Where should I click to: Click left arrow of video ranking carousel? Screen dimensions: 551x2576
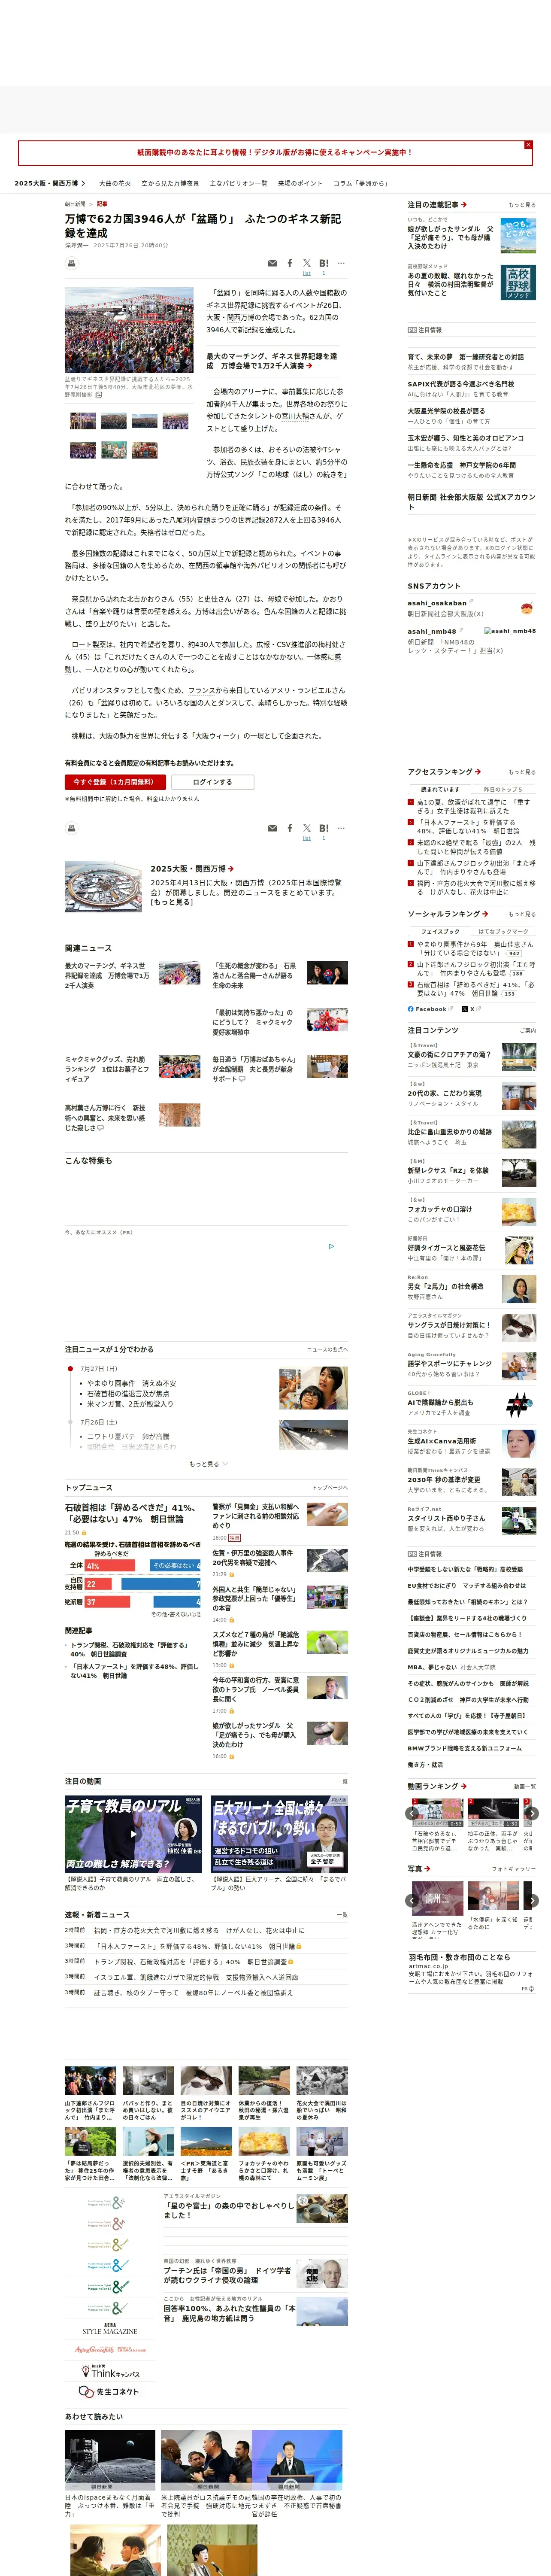click(412, 1813)
